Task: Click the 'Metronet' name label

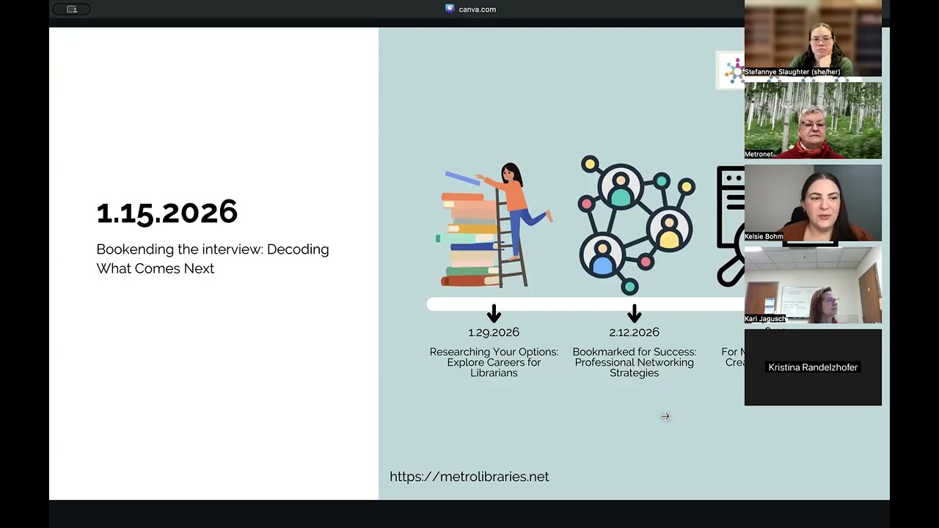Action: pos(759,154)
